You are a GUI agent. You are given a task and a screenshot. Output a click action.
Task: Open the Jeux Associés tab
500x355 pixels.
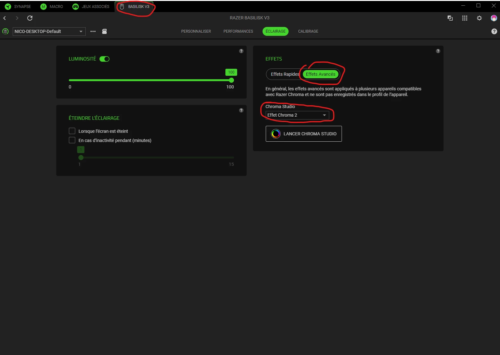[91, 6]
